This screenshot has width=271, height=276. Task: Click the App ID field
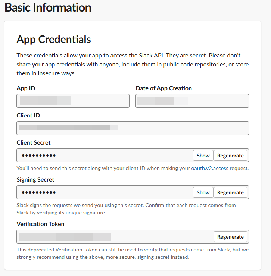pos(73,101)
